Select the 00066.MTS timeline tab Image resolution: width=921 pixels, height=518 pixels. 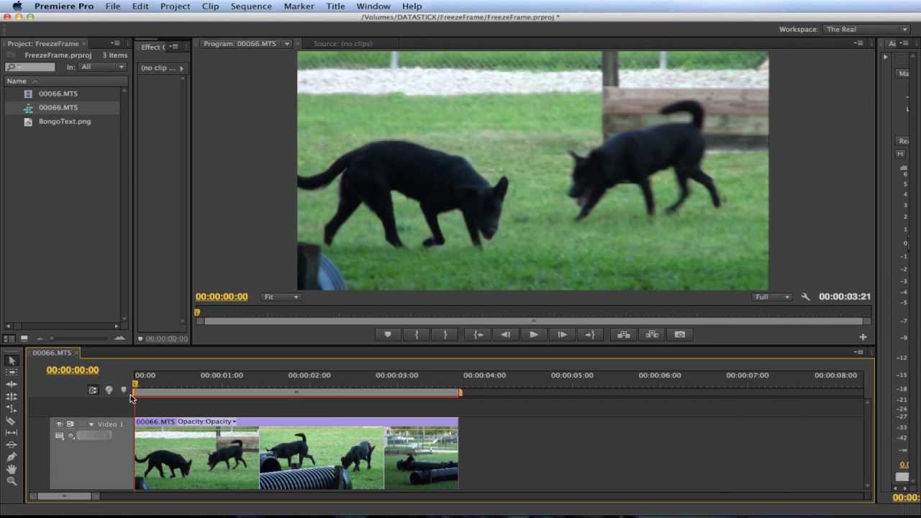(x=52, y=353)
